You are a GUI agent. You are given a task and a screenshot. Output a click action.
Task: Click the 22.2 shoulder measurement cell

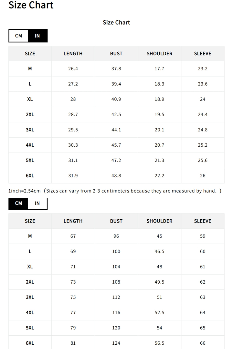click(159, 176)
